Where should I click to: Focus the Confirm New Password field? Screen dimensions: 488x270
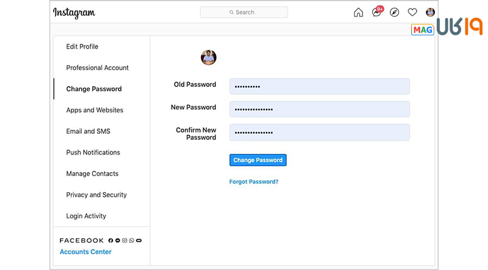click(320, 133)
